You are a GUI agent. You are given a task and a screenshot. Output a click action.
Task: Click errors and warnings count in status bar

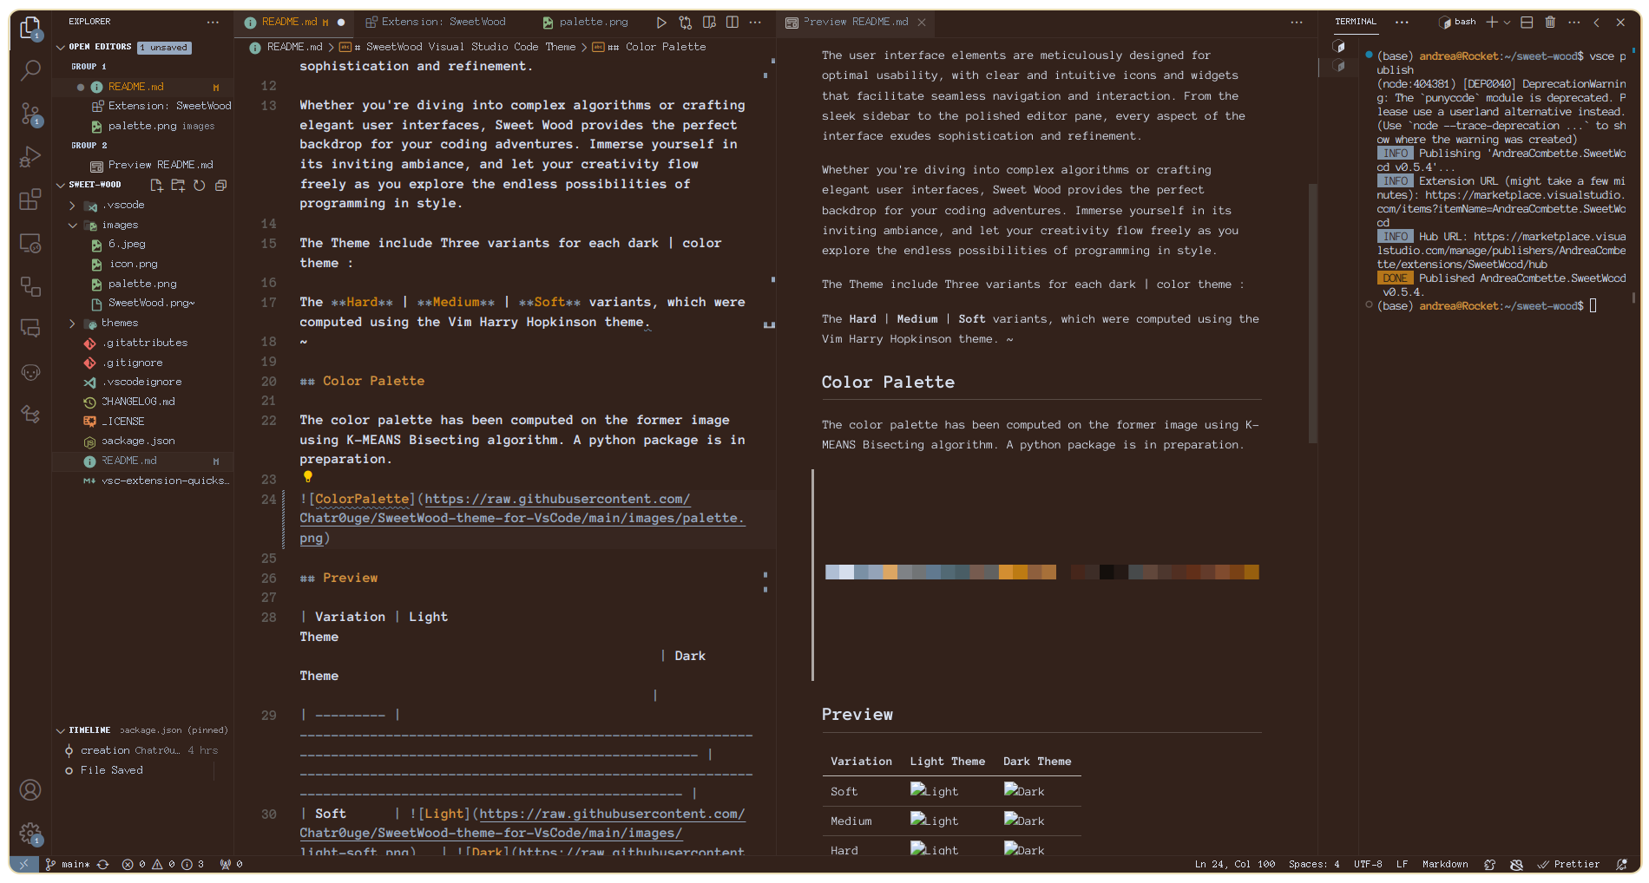click(163, 865)
